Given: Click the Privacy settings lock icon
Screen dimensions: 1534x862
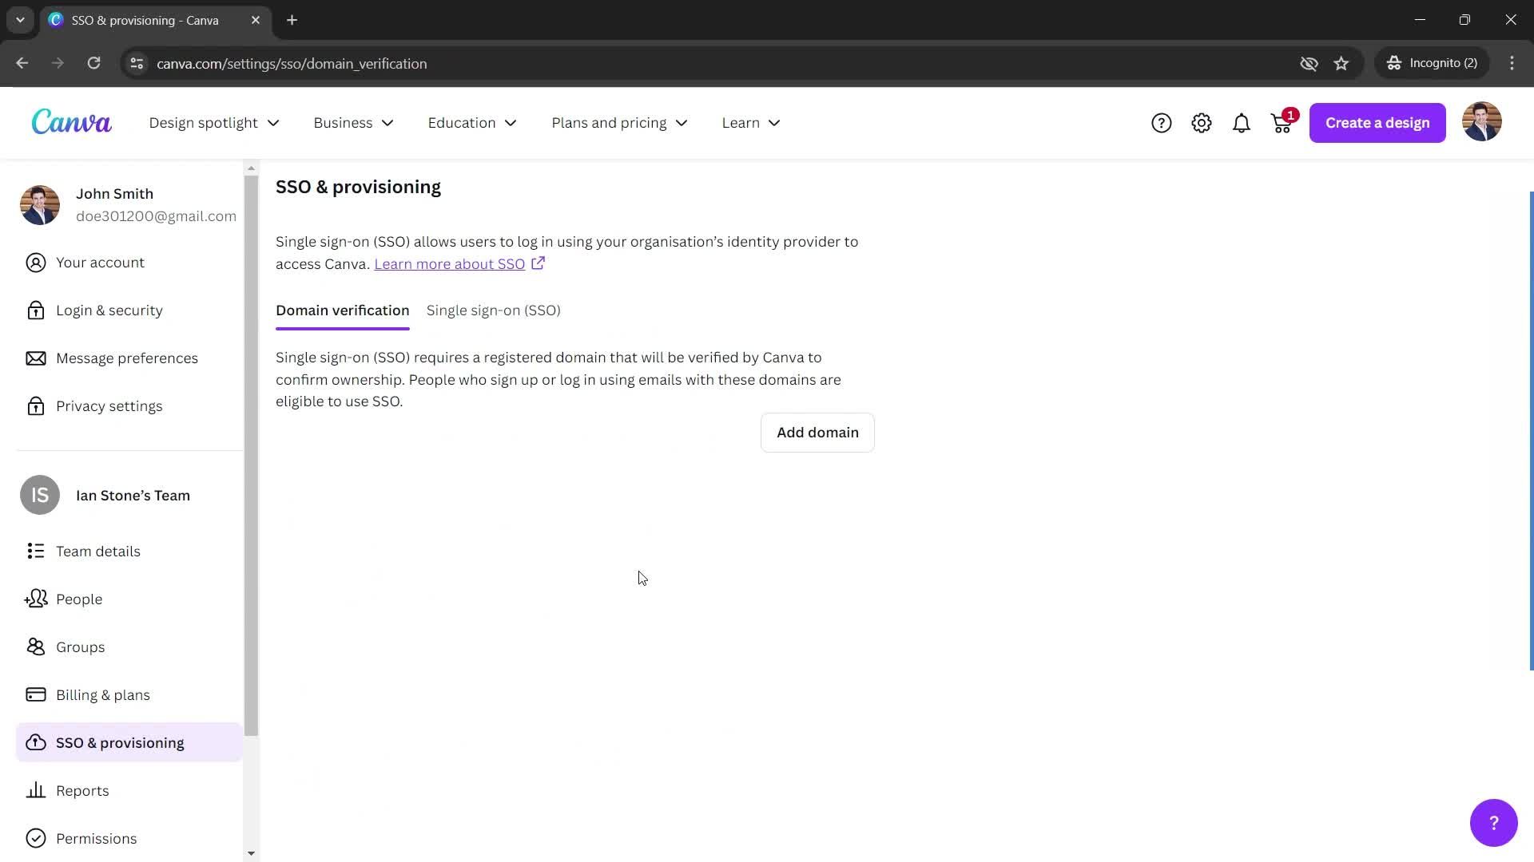Looking at the screenshot, I should (36, 406).
